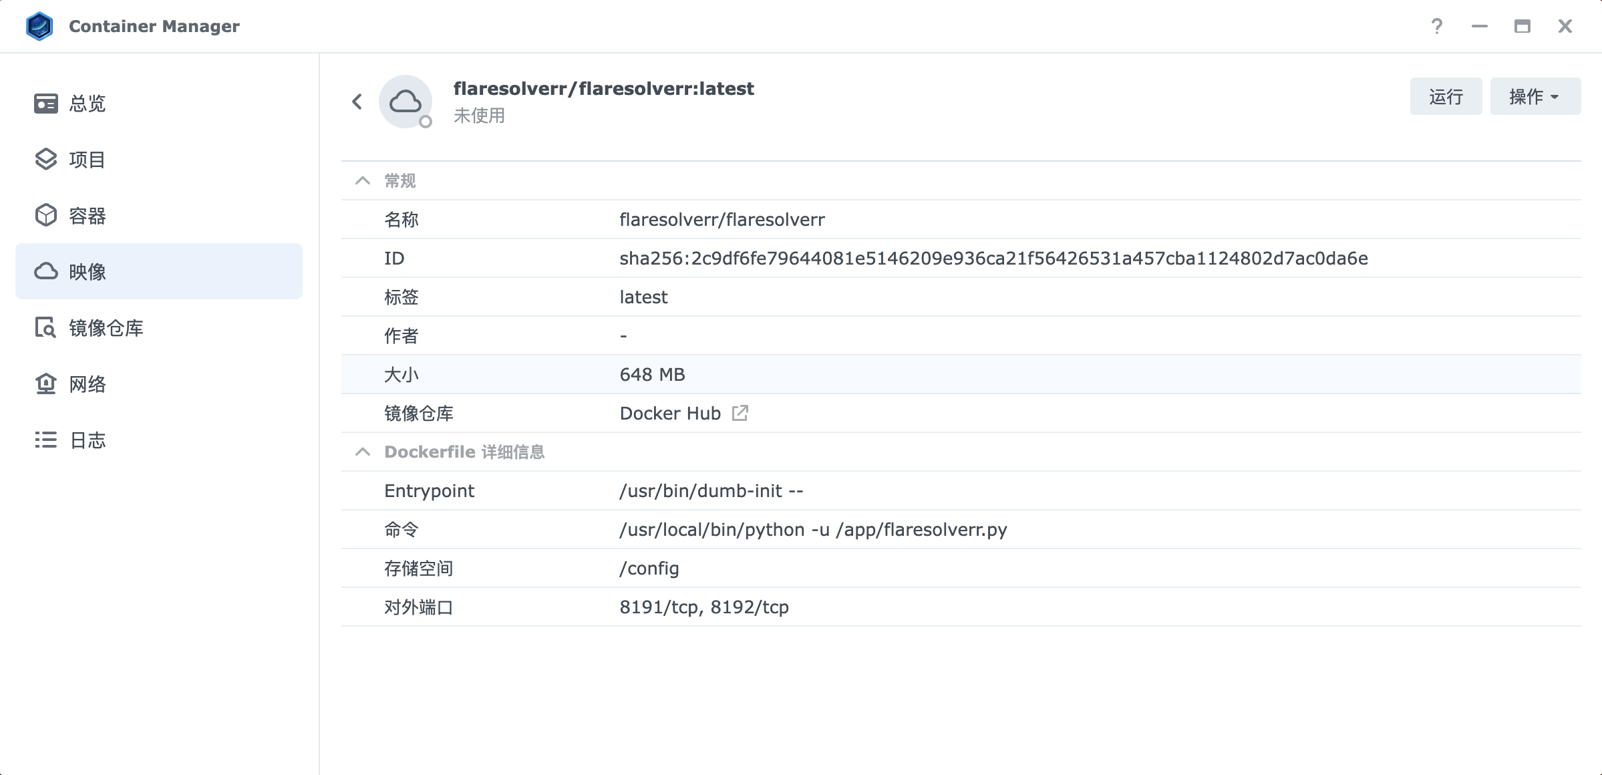Click the Container Manager app logo

[x=39, y=26]
